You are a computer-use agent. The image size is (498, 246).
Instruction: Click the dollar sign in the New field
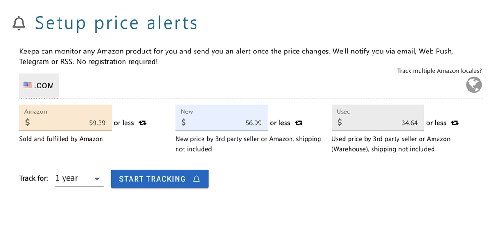tap(184, 123)
